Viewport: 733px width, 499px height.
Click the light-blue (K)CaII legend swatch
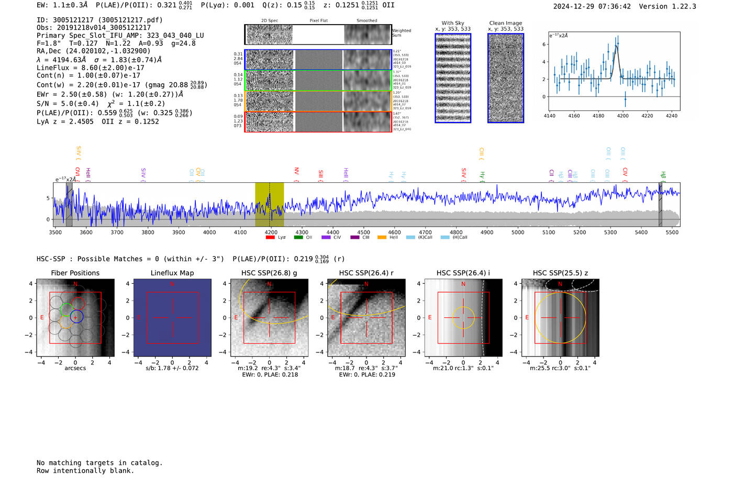pyautogui.click(x=410, y=237)
